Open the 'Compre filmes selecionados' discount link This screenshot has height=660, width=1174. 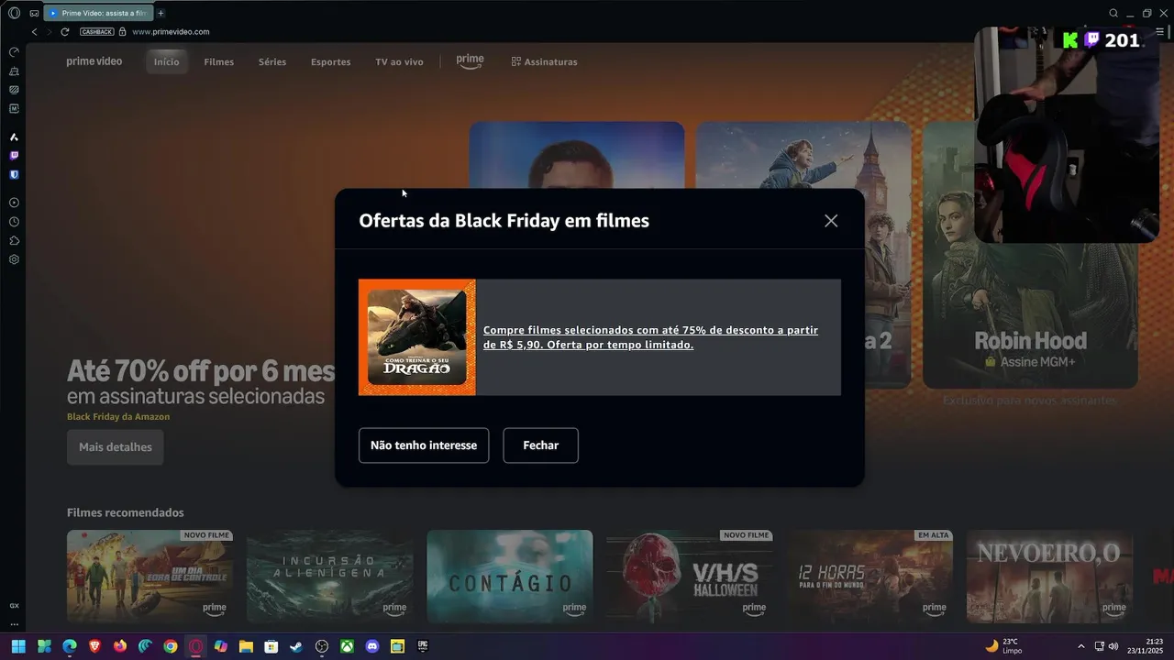point(650,337)
